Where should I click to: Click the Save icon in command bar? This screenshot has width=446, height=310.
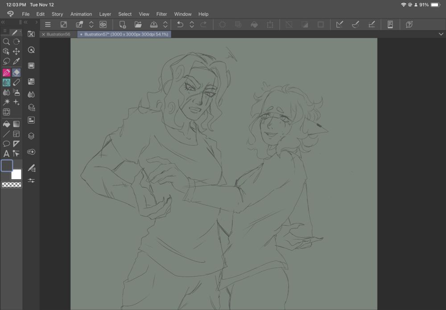point(154,25)
